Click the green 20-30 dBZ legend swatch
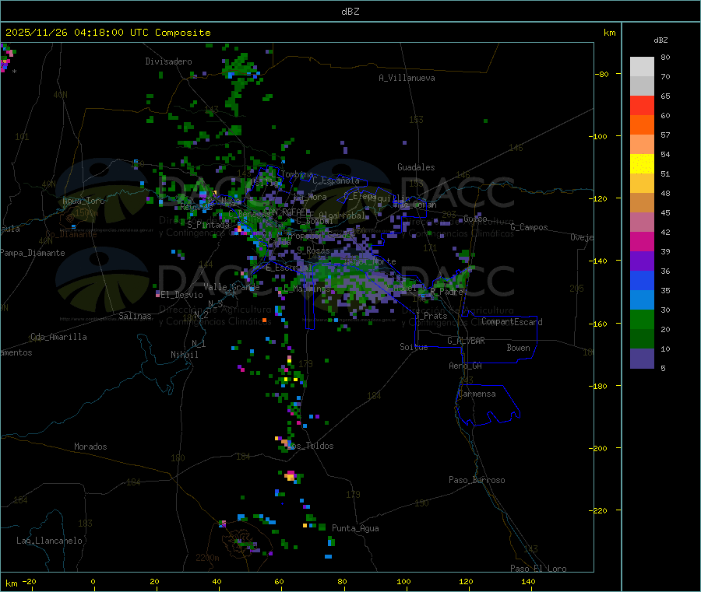 642,319
